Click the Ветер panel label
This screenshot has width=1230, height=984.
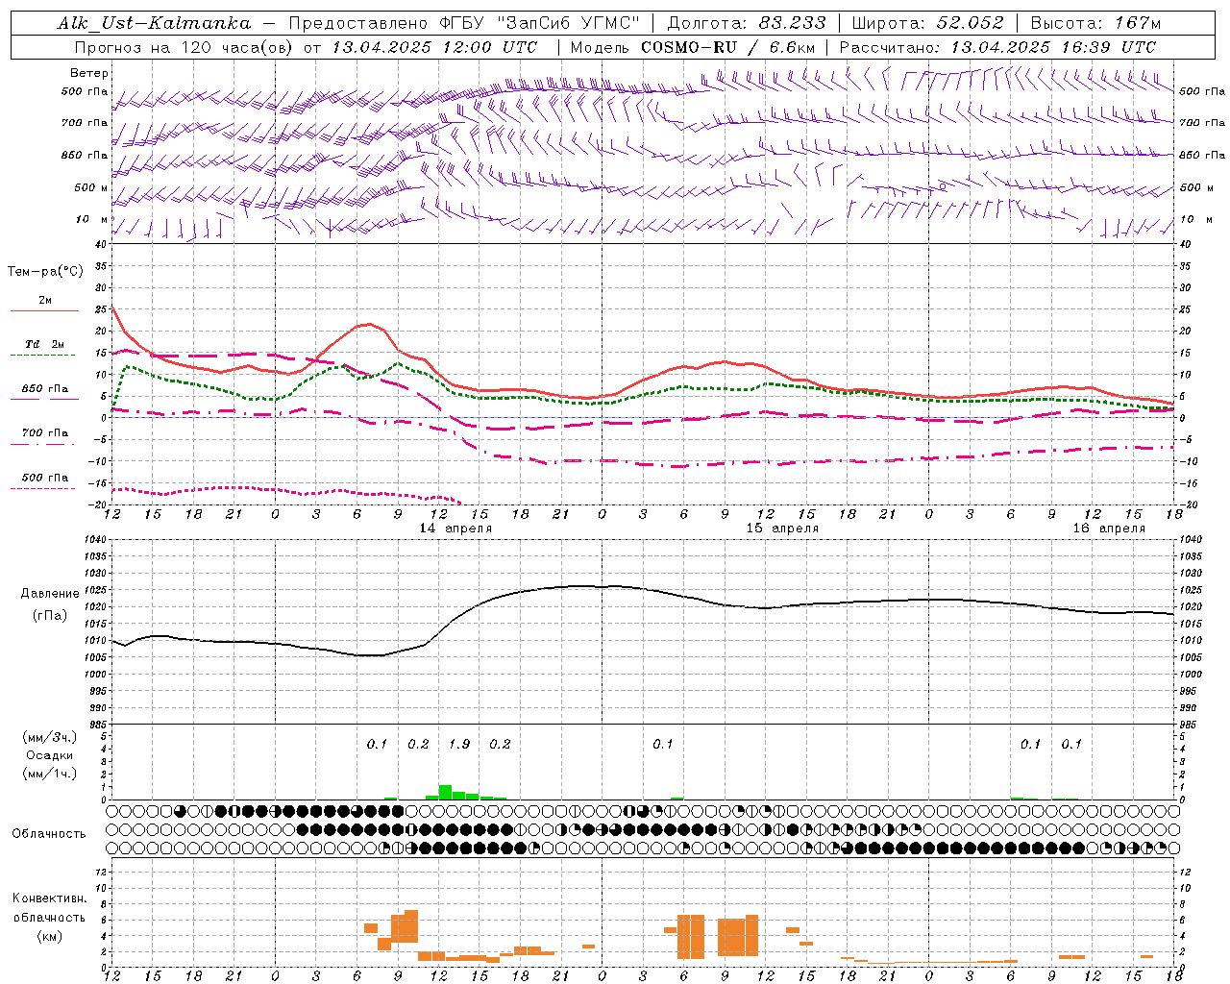[x=89, y=73]
